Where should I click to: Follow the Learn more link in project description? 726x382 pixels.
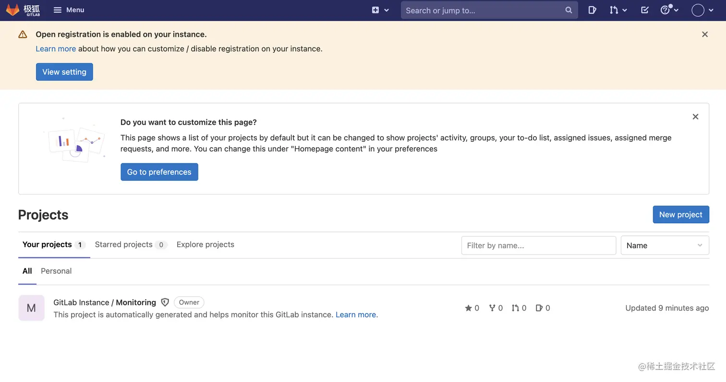point(356,315)
